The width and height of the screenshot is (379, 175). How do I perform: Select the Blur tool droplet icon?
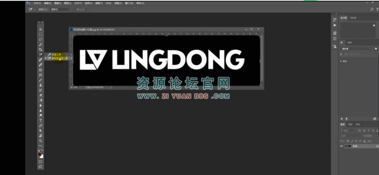click(40, 106)
